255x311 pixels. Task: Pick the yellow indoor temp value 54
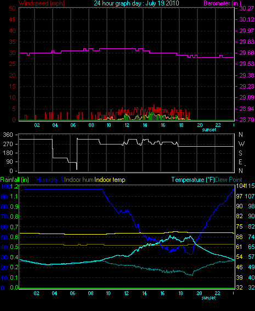click(x=239, y=257)
